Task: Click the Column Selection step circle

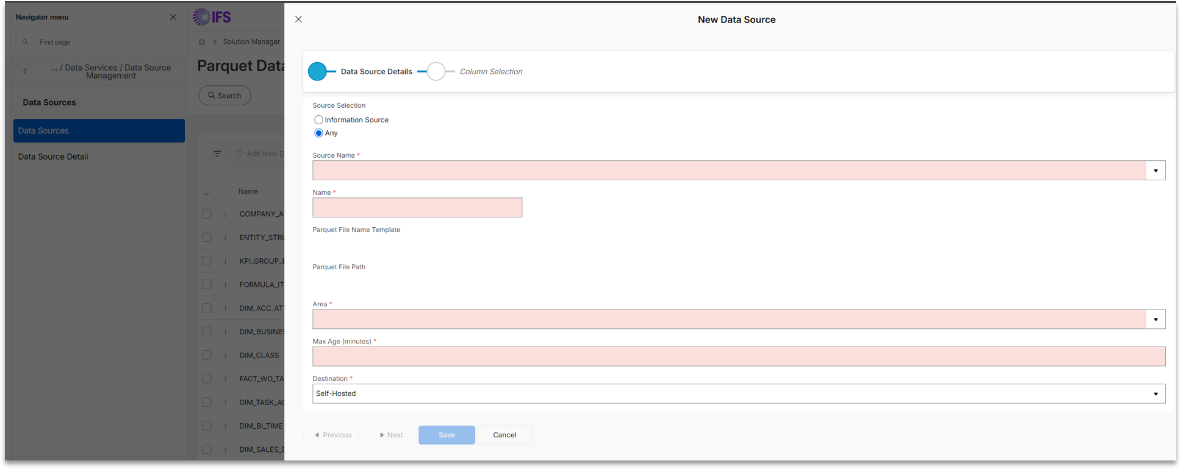Action: pos(436,71)
